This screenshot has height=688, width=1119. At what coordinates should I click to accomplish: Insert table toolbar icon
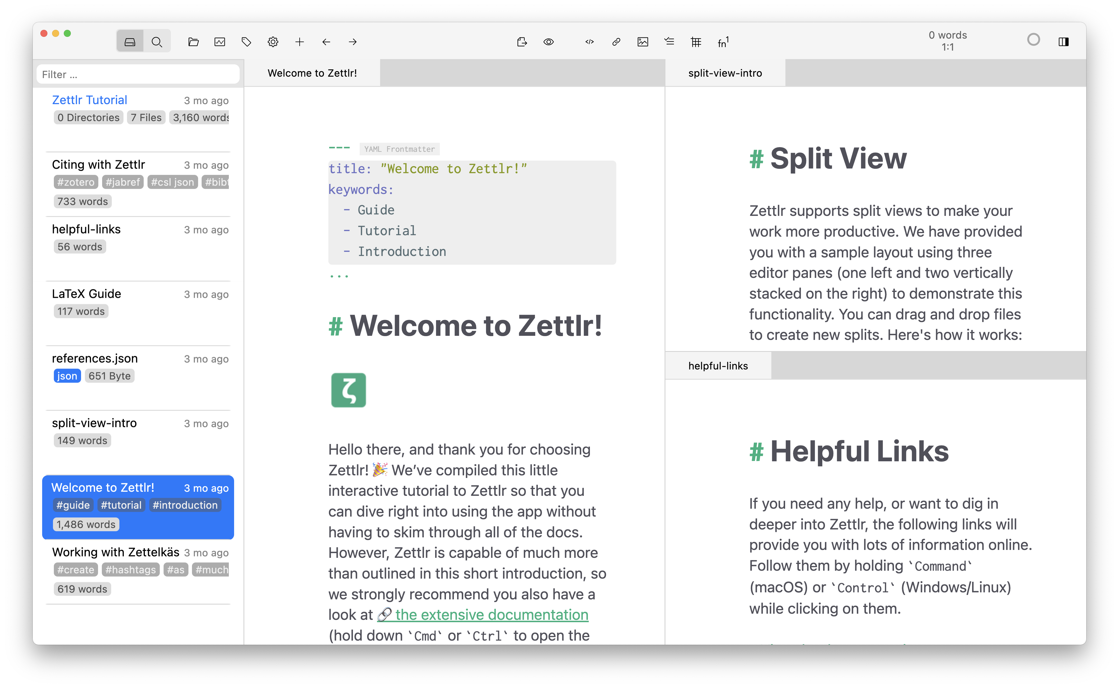696,42
